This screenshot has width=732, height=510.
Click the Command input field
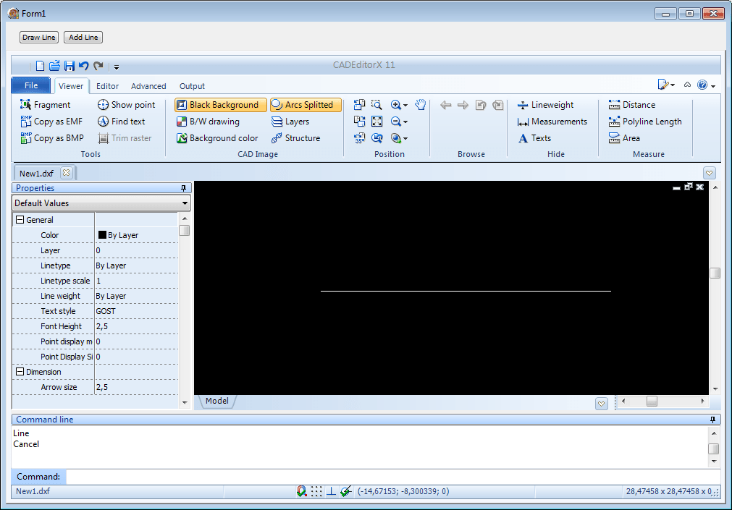pyautogui.click(x=393, y=477)
